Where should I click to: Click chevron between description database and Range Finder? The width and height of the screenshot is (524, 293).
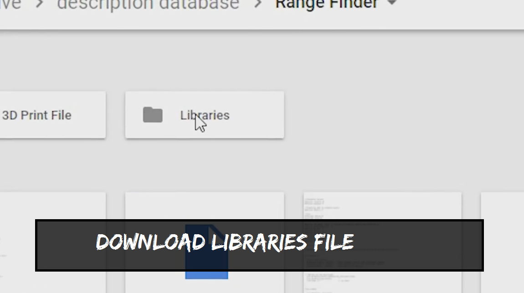pyautogui.click(x=257, y=3)
